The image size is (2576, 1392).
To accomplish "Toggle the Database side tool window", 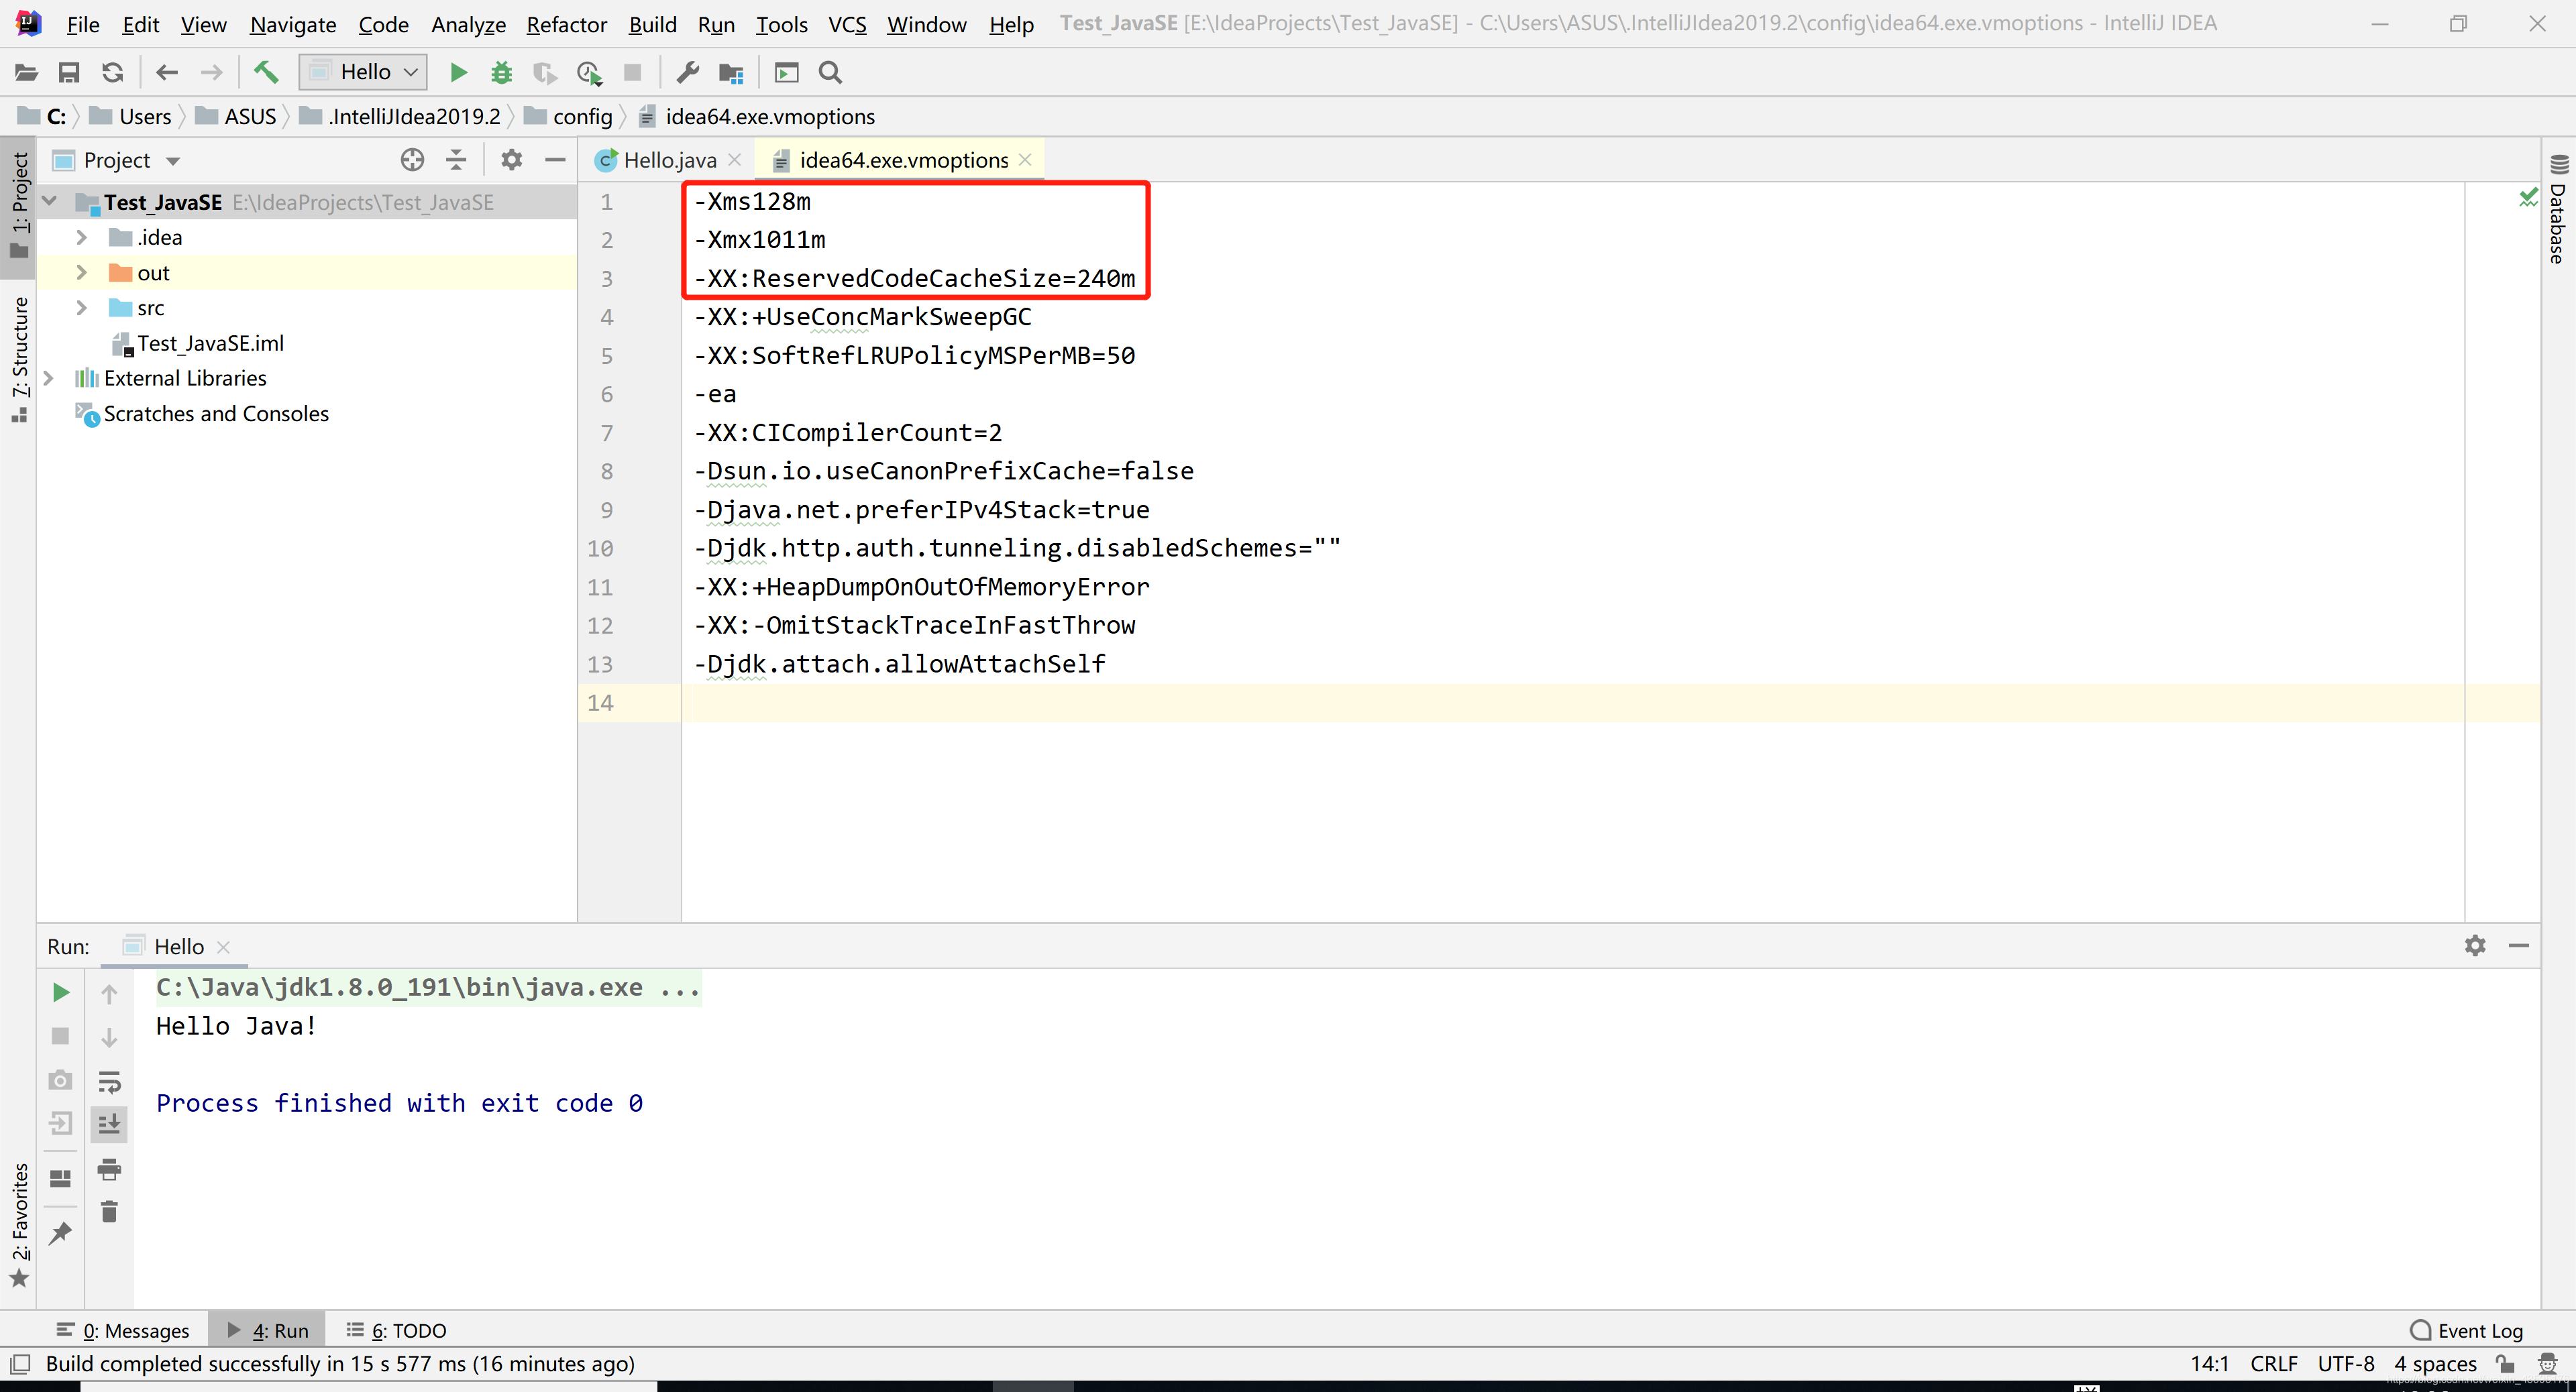I will (2558, 210).
